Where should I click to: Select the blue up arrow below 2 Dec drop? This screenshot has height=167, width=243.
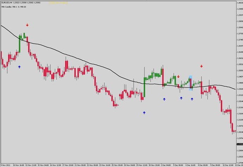(x=164, y=99)
